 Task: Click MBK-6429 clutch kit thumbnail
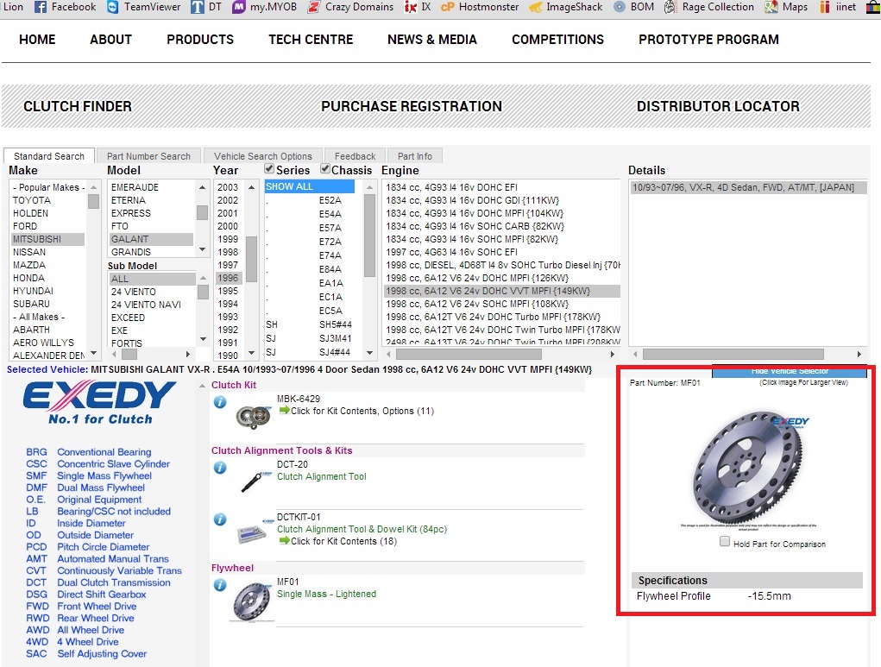click(254, 418)
